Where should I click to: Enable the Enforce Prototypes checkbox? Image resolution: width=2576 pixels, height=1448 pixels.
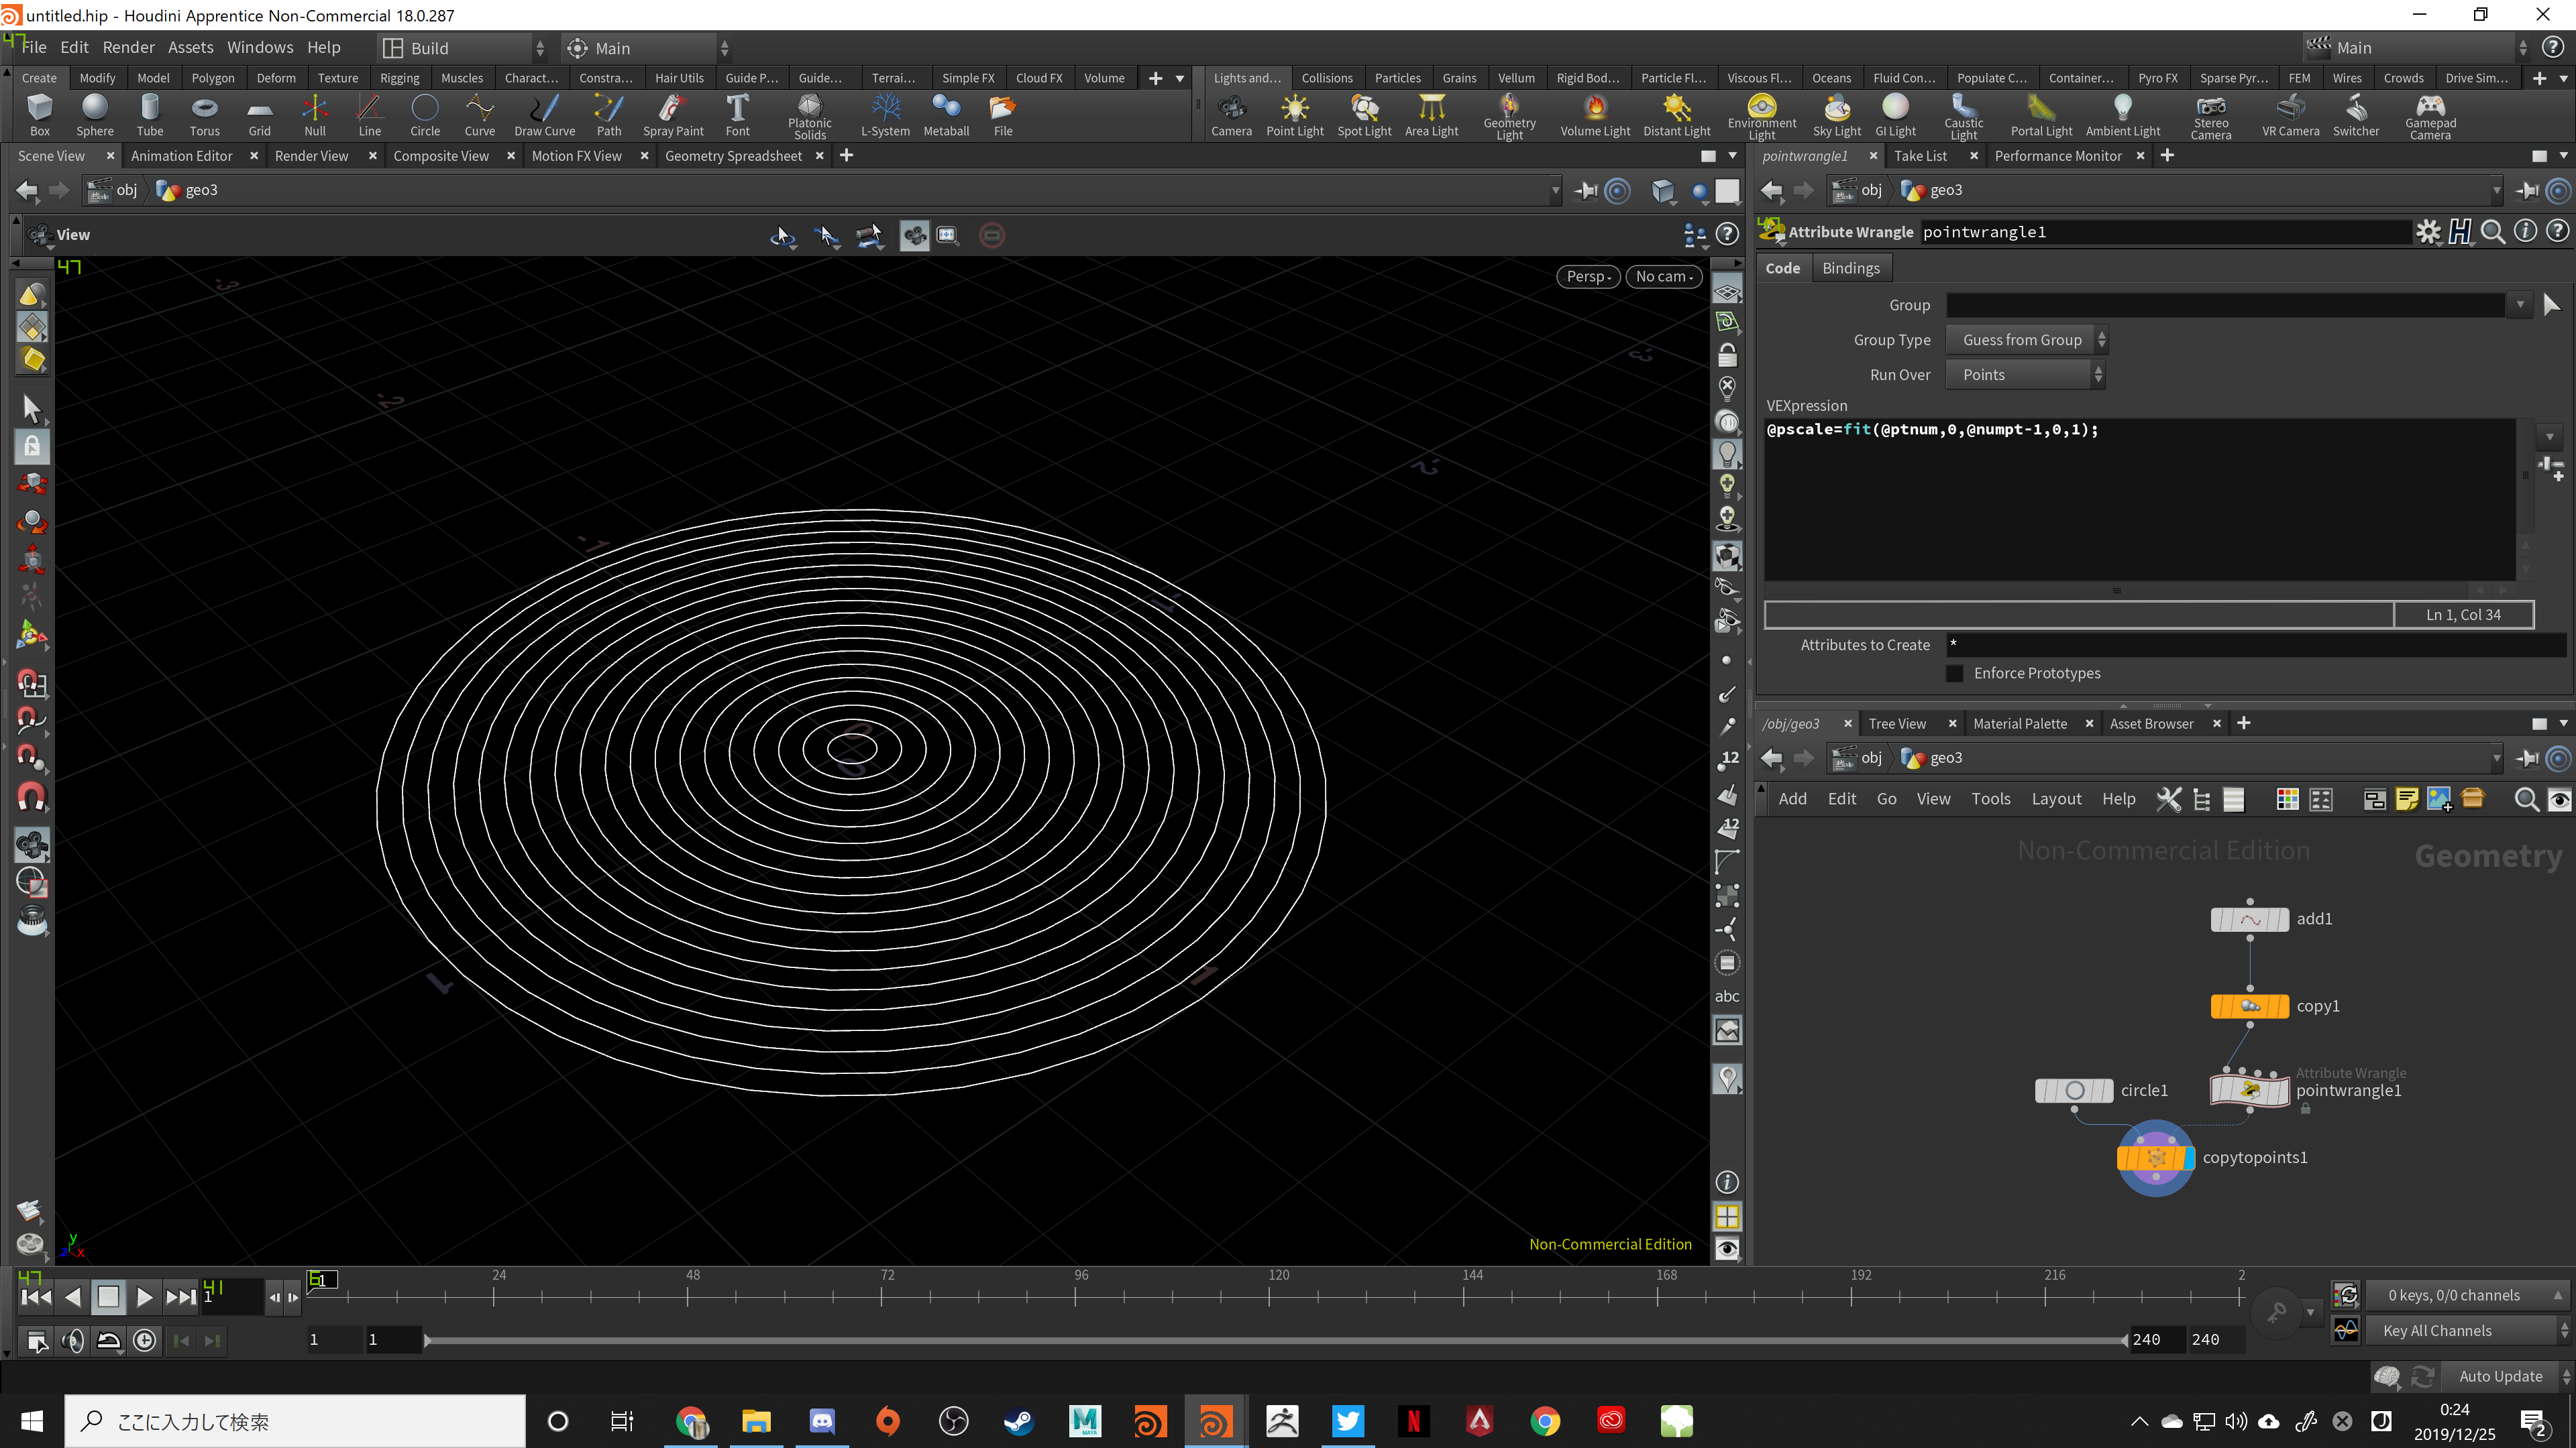[x=1954, y=672]
